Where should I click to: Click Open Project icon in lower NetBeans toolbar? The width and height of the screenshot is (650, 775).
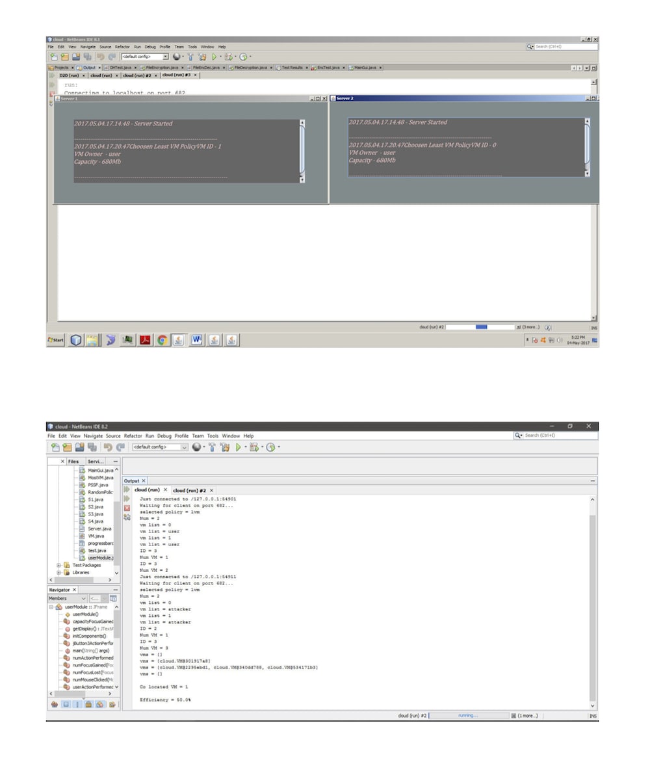coord(79,447)
